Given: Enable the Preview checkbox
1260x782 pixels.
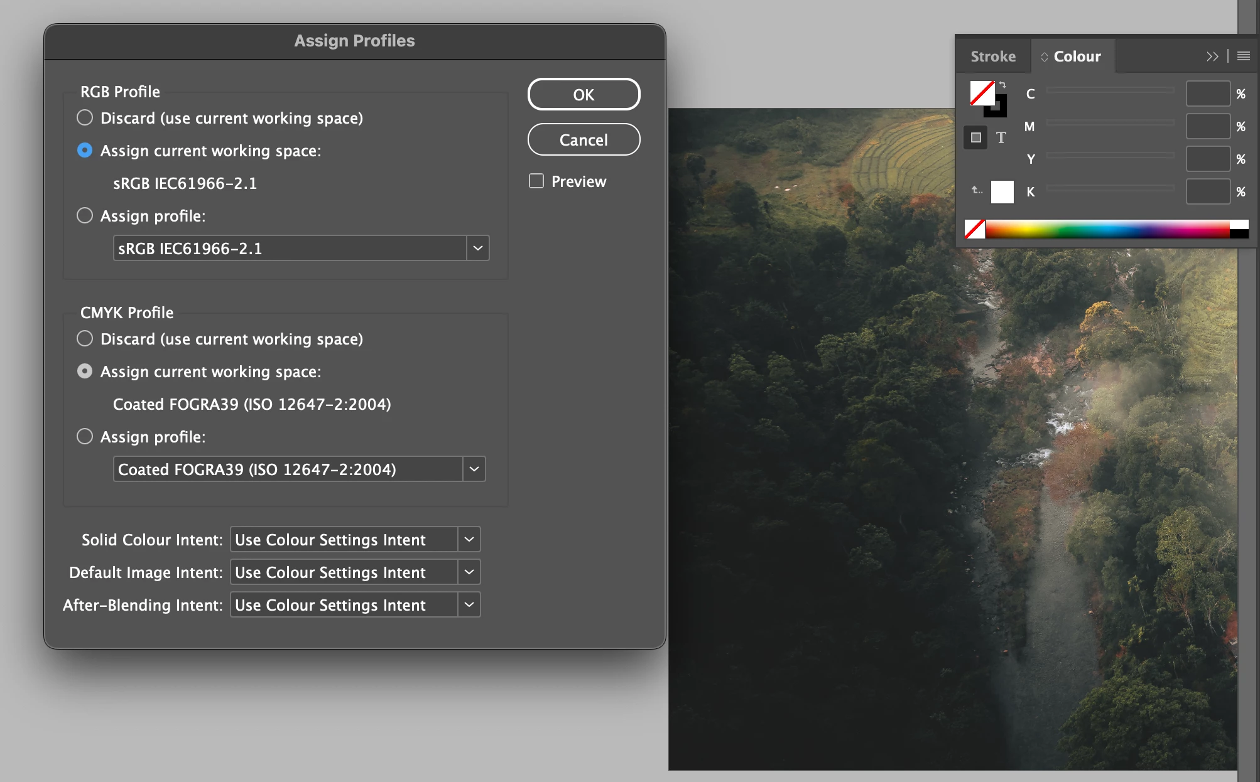Looking at the screenshot, I should coord(536,181).
